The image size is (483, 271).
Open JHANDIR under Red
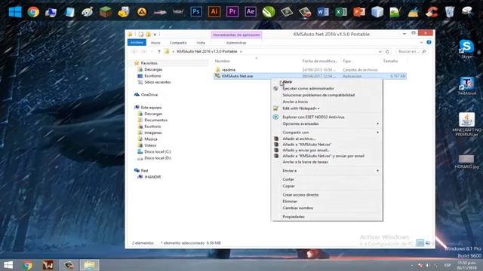(152, 177)
